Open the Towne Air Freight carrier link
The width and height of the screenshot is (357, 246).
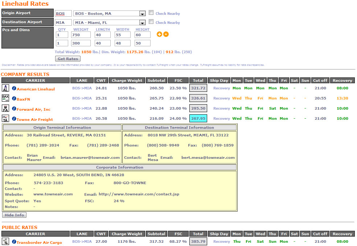point(35,120)
